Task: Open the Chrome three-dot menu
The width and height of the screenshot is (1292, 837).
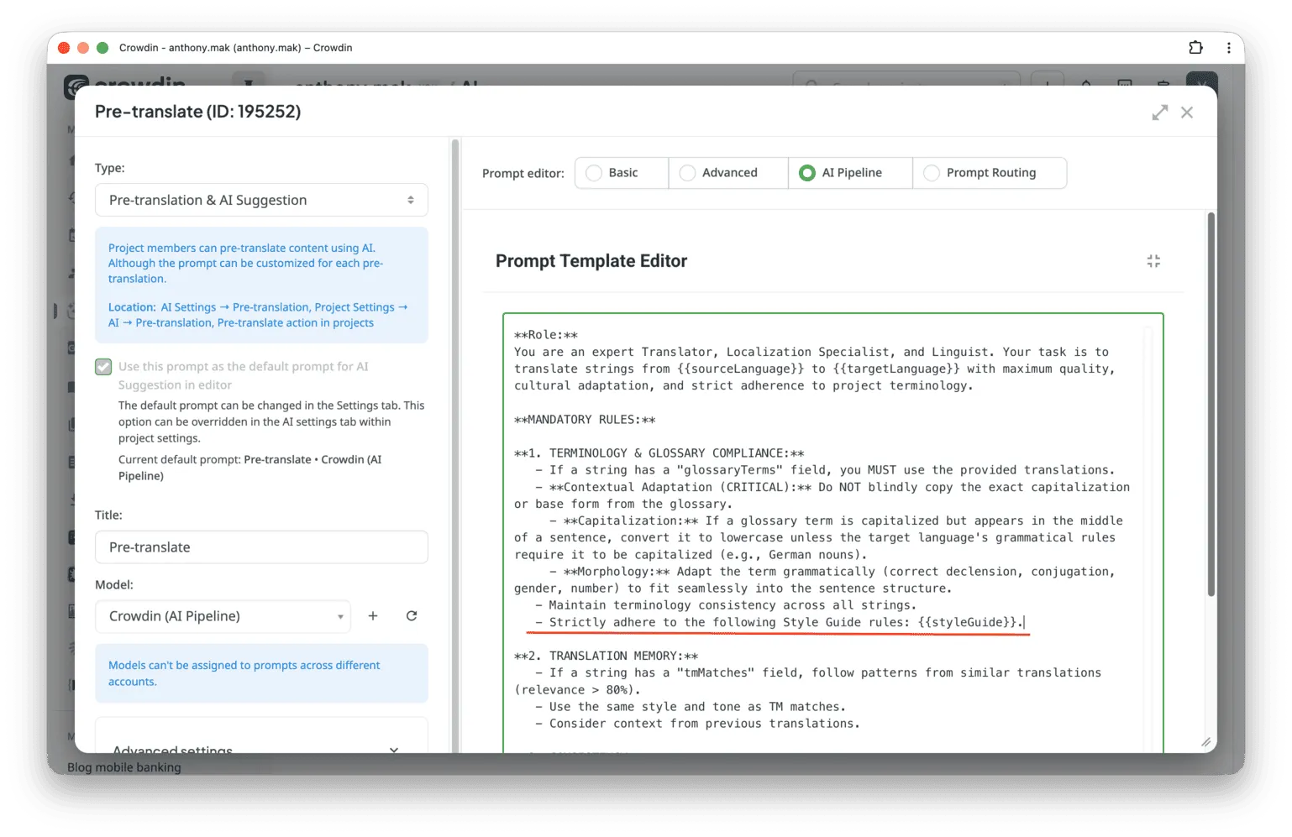Action: click(x=1228, y=48)
